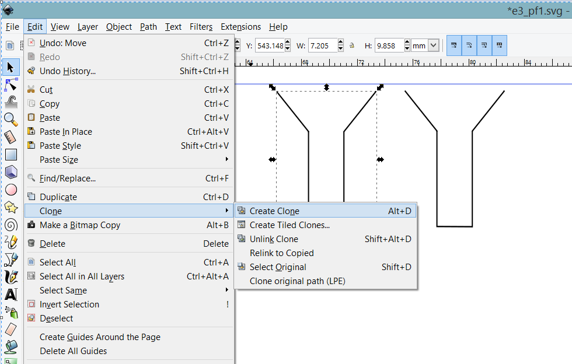Viewport: 572px width, 364px height.
Task: Select the Eraser tool
Action: coord(11,330)
